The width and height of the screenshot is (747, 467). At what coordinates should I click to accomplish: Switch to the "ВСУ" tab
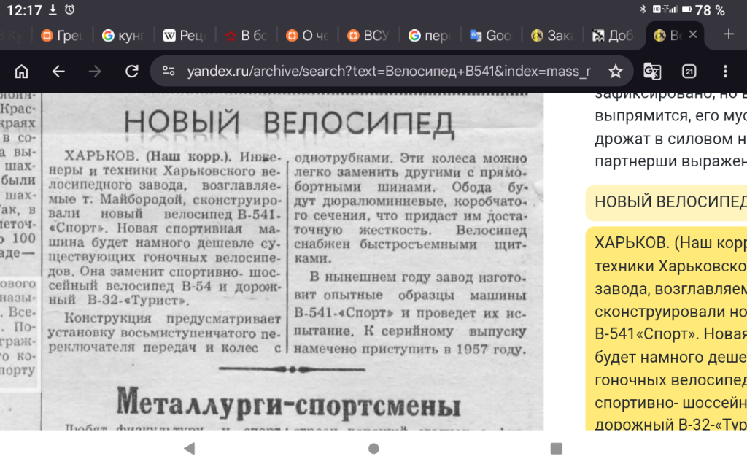coord(371,35)
